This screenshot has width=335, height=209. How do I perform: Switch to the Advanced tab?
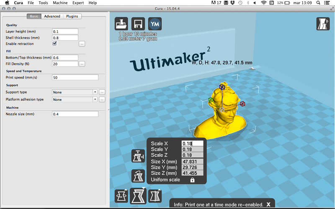pos(52,16)
